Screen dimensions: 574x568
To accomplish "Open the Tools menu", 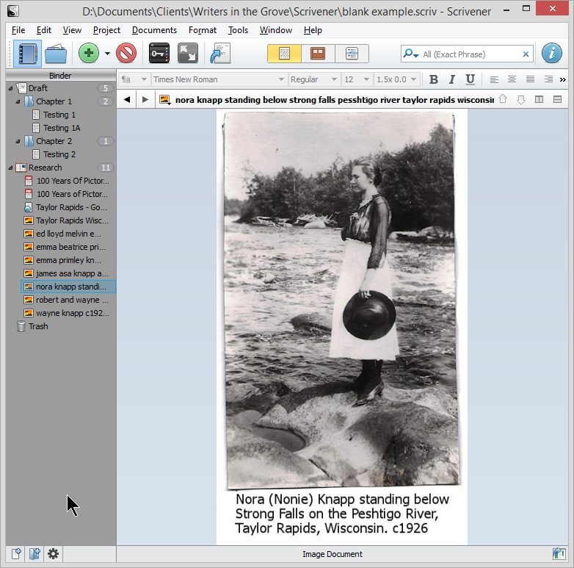I will point(238,30).
